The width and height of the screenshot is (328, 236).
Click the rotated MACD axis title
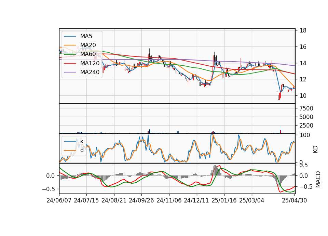tap(318, 179)
